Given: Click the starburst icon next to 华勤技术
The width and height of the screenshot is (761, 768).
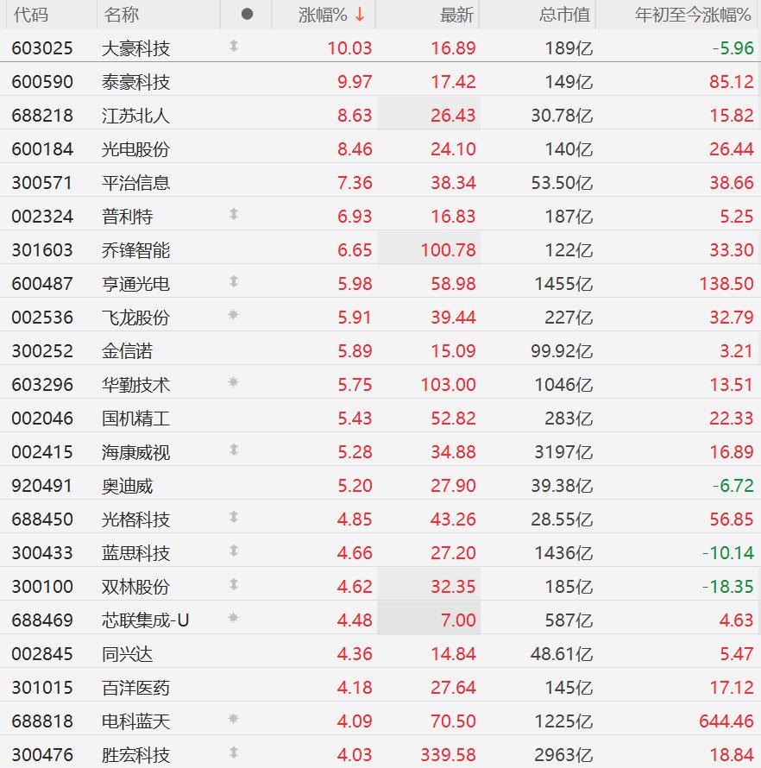Looking at the screenshot, I should (233, 383).
